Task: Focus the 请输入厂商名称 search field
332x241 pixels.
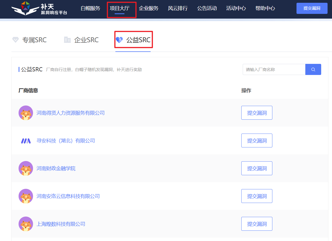Action: 274,69
